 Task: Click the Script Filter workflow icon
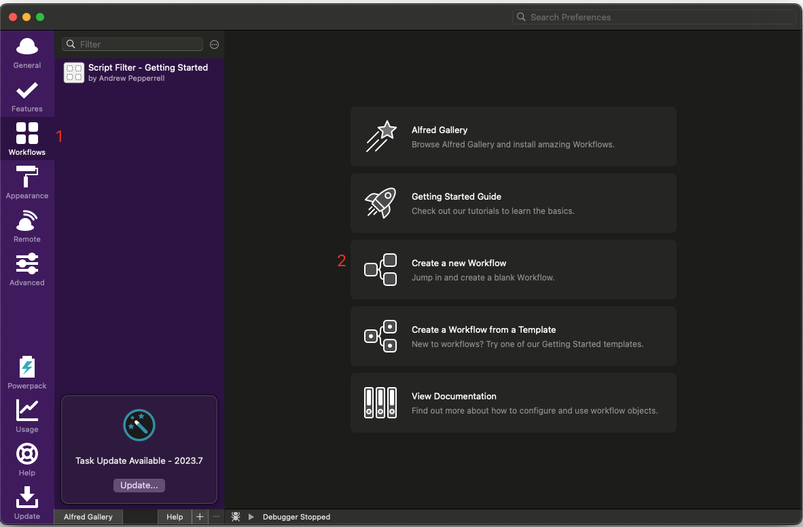point(74,72)
